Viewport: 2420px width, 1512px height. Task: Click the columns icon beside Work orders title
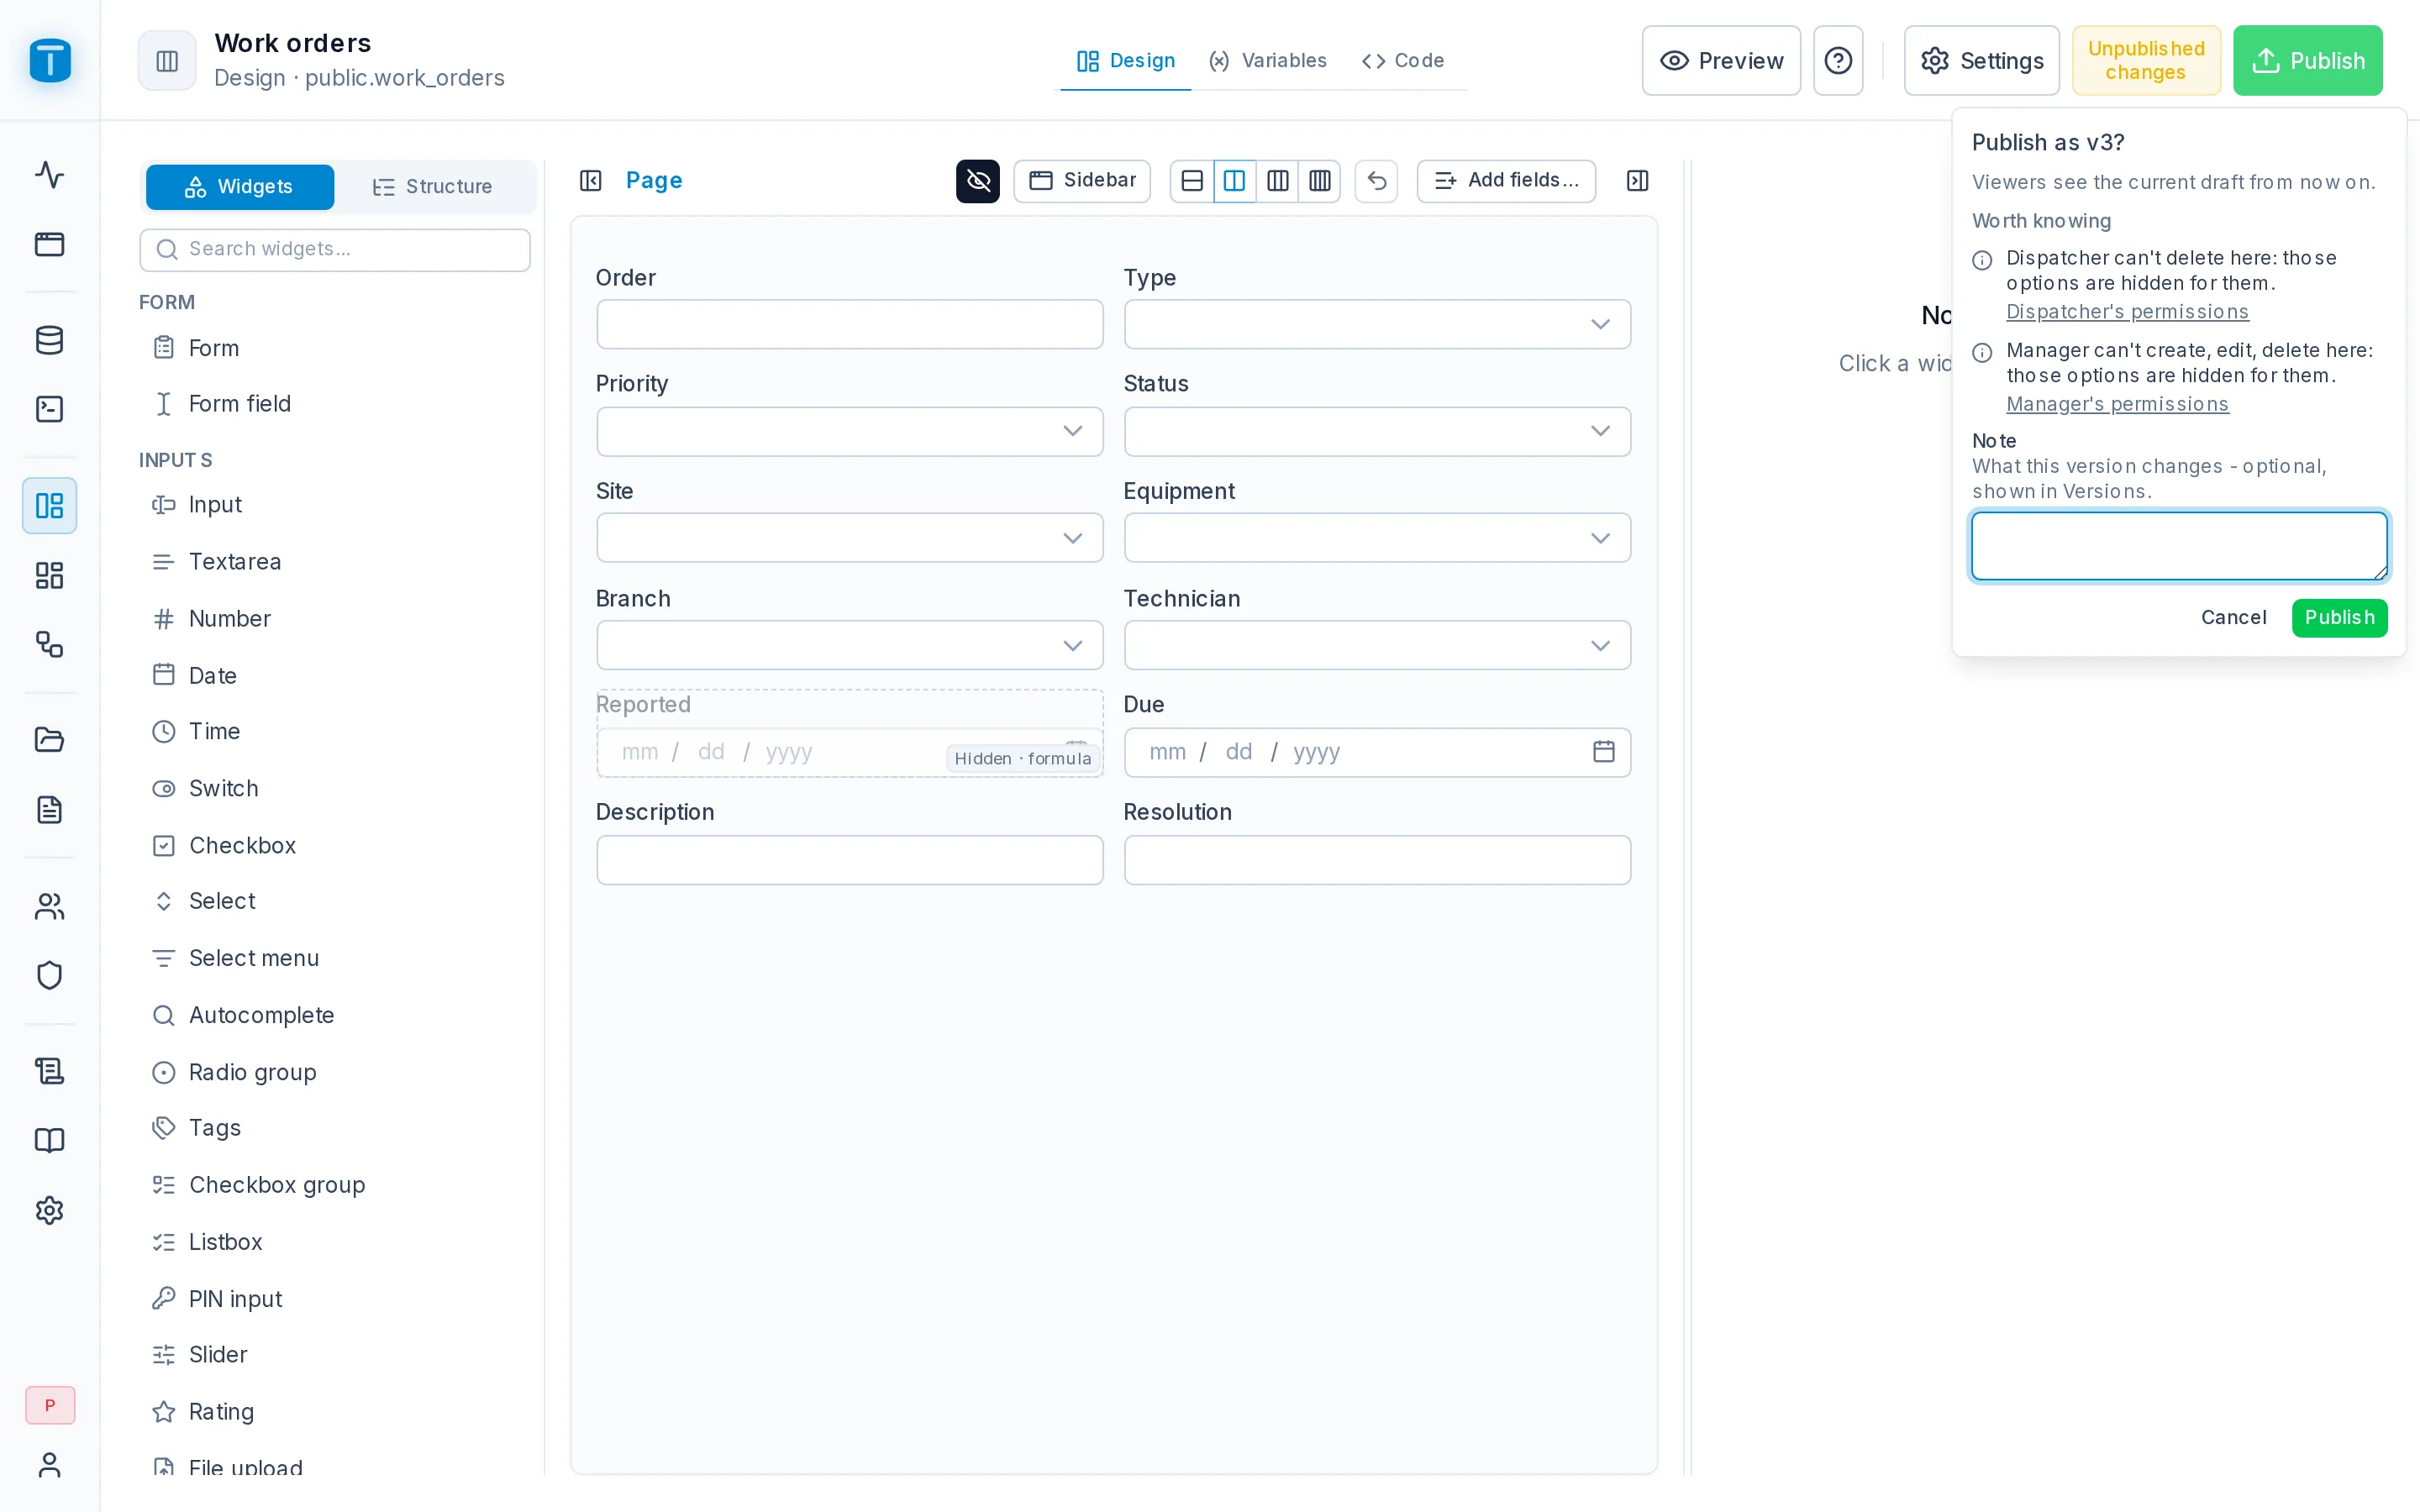coord(167,61)
